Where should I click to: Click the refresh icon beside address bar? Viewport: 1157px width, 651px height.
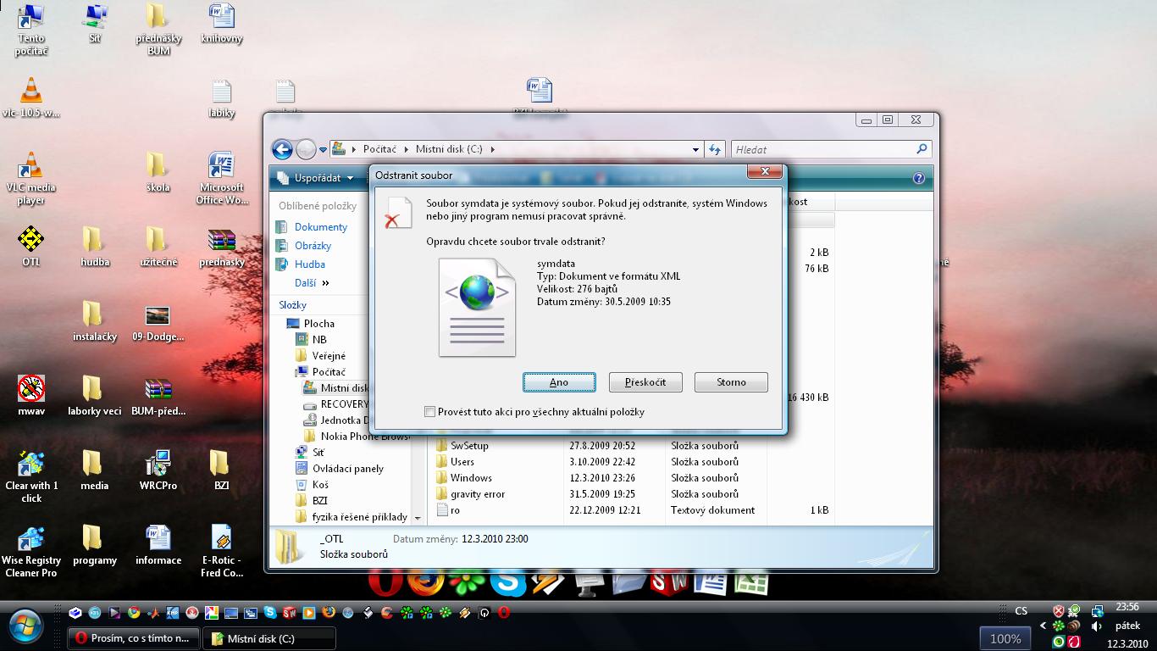pos(715,149)
